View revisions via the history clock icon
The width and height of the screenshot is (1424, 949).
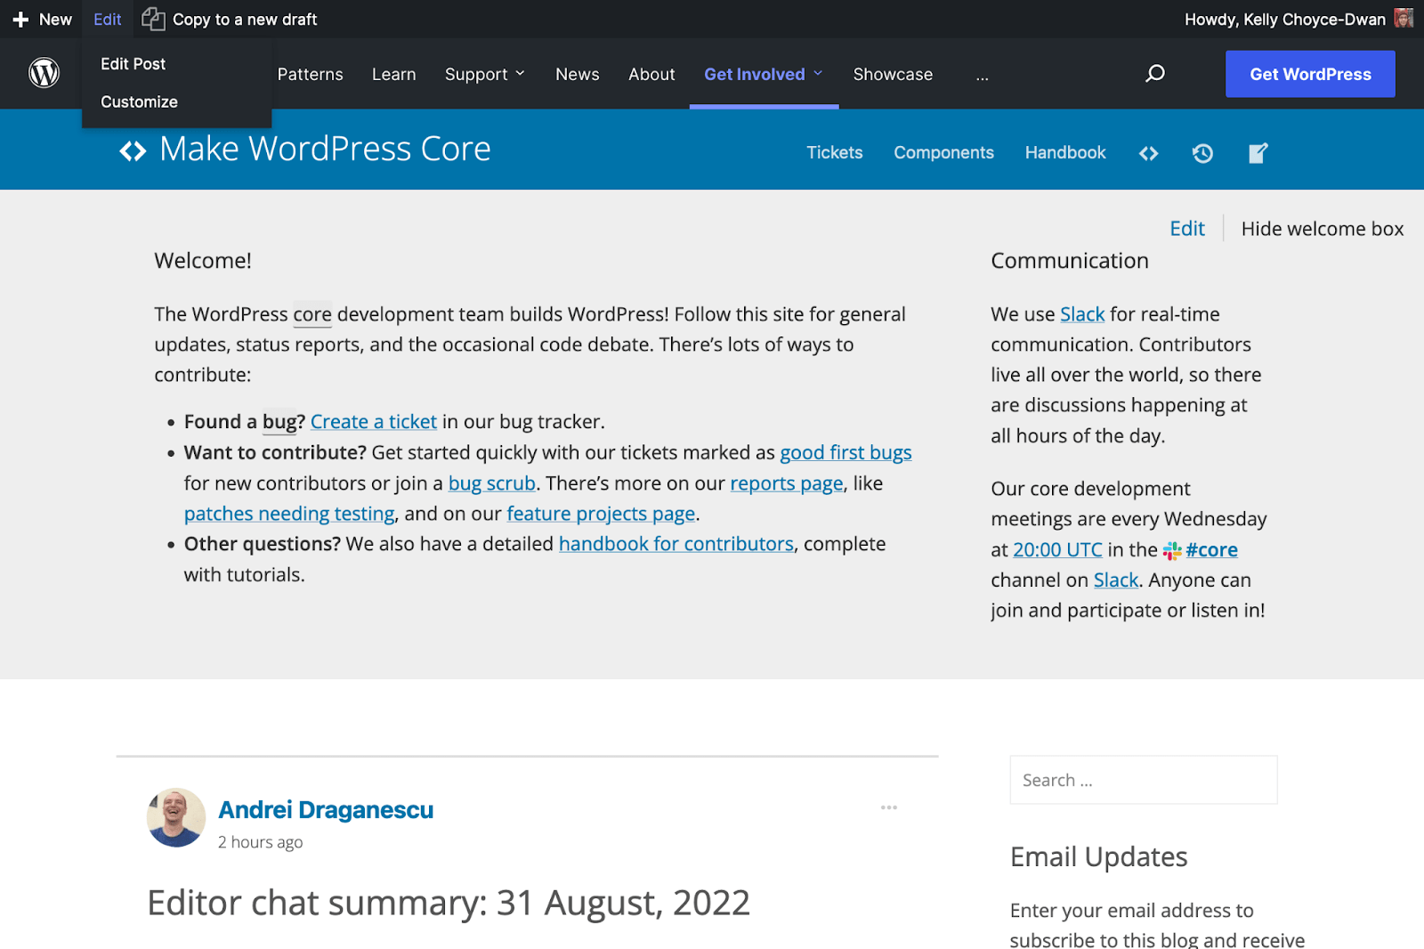(1202, 153)
